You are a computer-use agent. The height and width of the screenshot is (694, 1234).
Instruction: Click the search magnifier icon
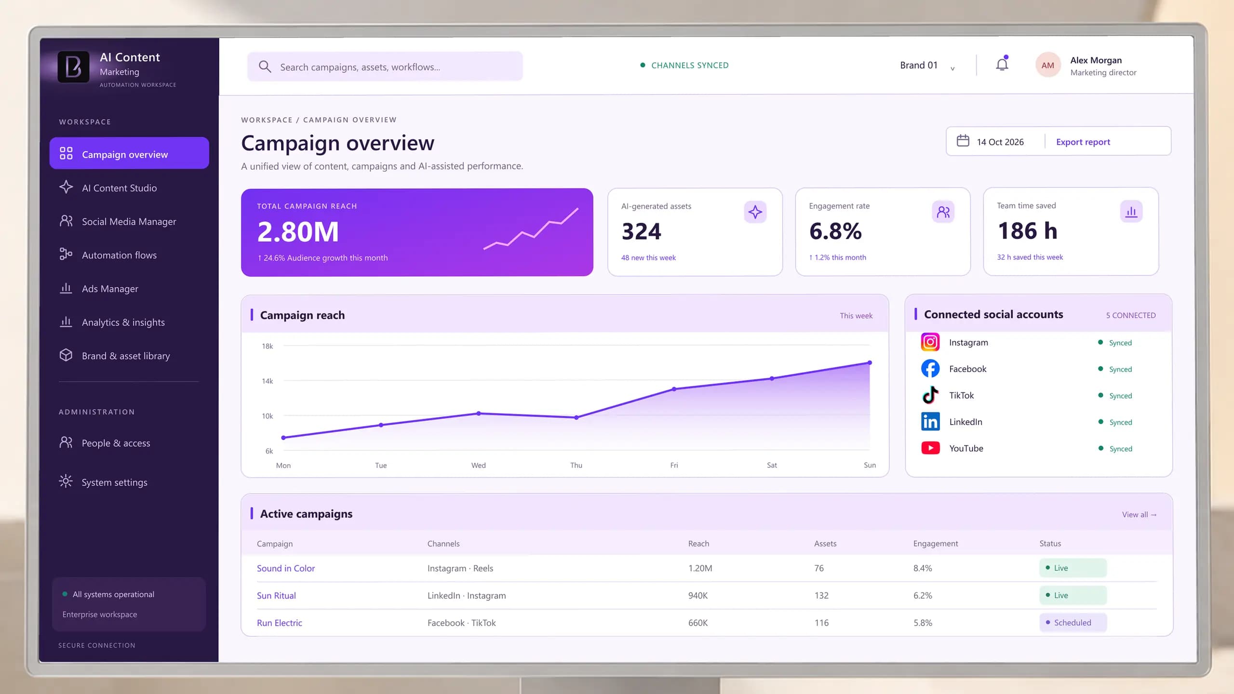[265, 67]
